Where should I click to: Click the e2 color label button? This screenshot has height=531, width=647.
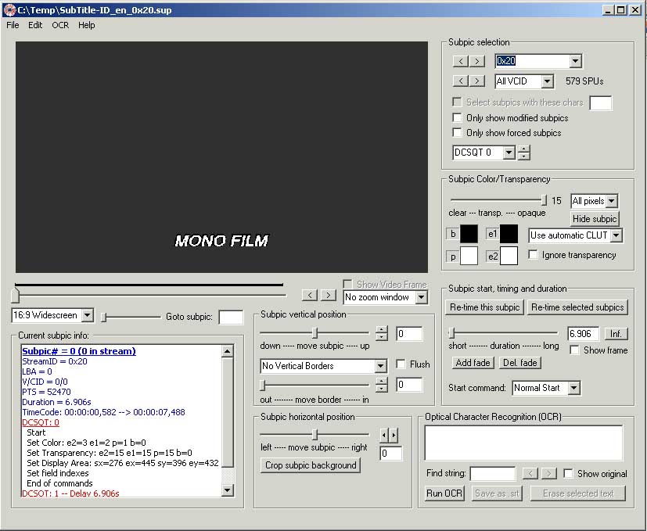coord(492,257)
